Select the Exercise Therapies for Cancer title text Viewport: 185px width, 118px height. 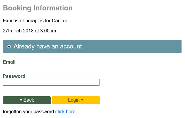click(35, 21)
